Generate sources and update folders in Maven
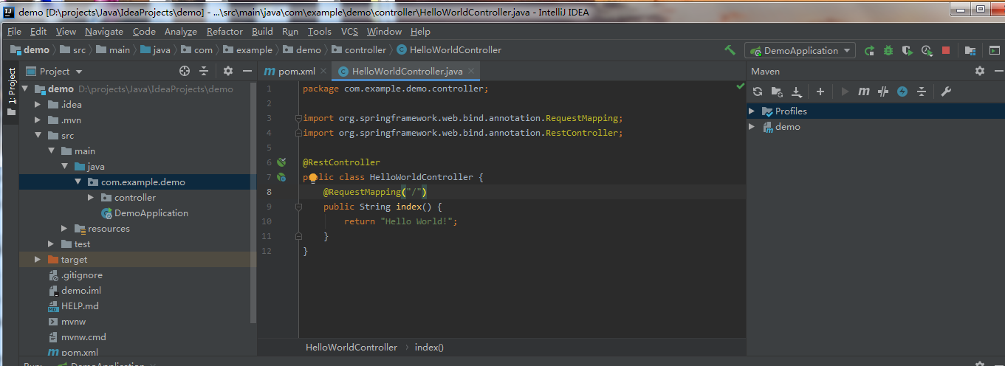This screenshot has height=366, width=1005. pyautogui.click(x=776, y=91)
